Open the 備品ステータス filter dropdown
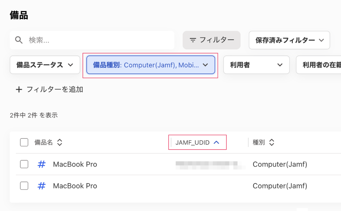Image resolution: width=341 pixels, height=211 pixels. [x=45, y=65]
